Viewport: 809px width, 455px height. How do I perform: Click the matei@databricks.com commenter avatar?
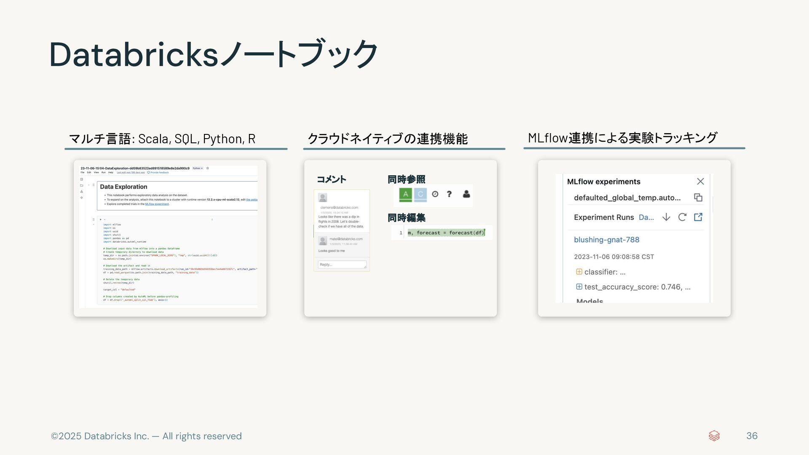[x=323, y=241]
